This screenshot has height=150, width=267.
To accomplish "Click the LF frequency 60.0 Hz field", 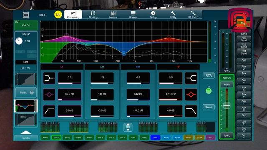I will point(70,95).
